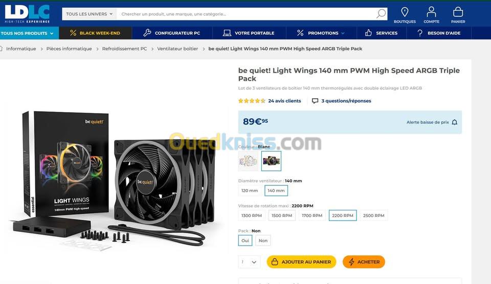This screenshot has height=284, width=491.
Task: Open the Black Week-end menu item
Action: tap(95, 33)
